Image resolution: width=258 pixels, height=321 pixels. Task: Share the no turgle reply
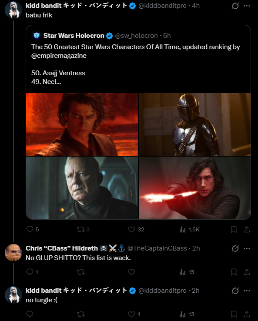click(247, 314)
